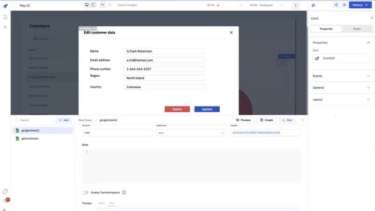Click the search magnifier in Customers table
Viewport: 375px width, 211px height.
(36, 39)
